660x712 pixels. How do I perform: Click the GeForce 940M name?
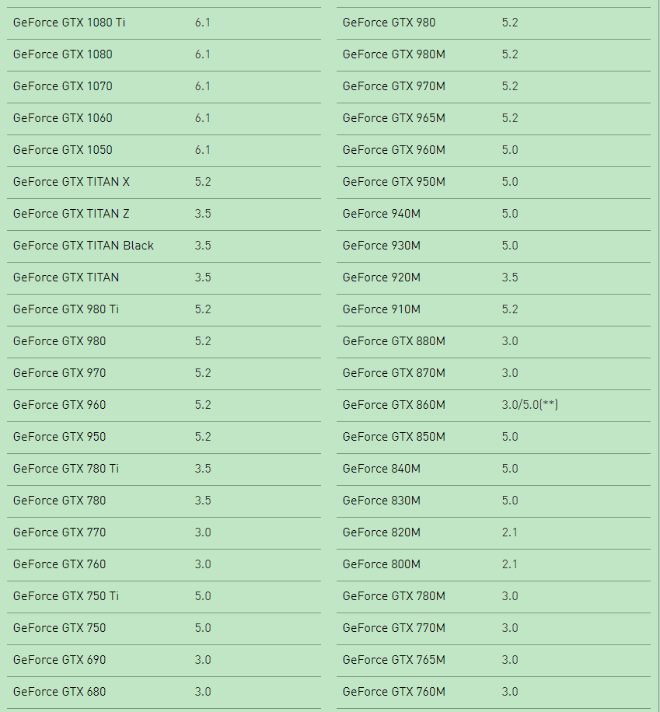click(x=382, y=214)
